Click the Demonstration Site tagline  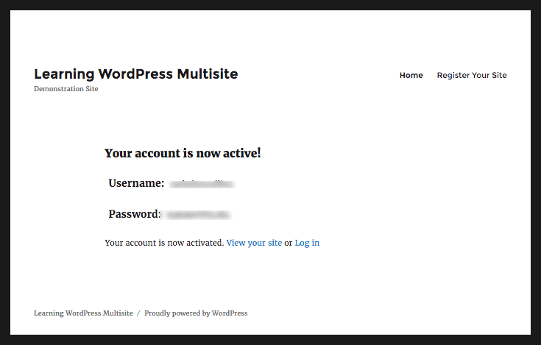[x=66, y=89]
